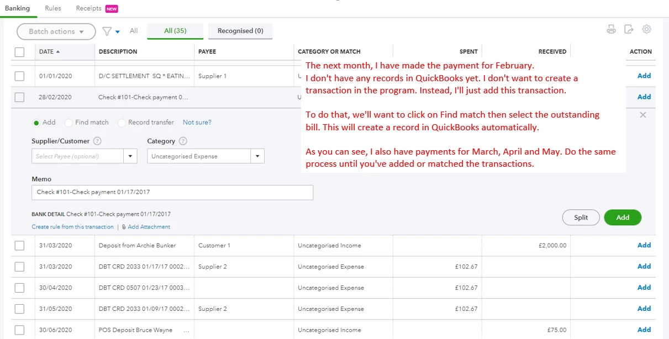
Task: Click Supplier 2 in the 31/05/2020 row
Action: coord(213,309)
